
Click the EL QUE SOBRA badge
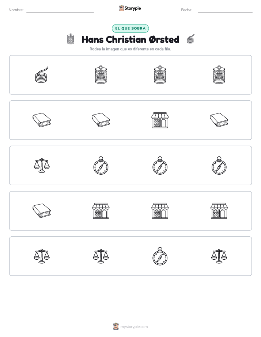point(130,28)
